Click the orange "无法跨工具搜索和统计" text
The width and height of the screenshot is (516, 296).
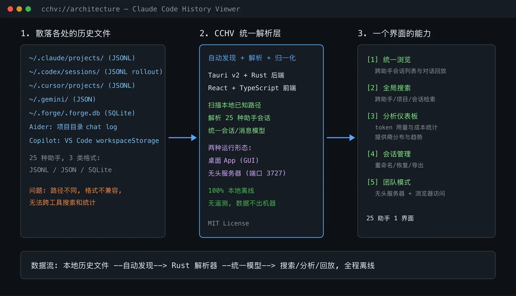click(62, 202)
